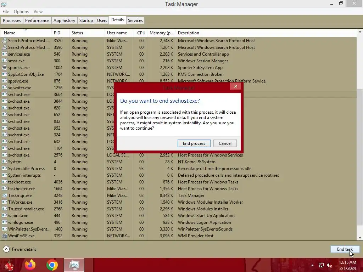This screenshot has height=272, width=363.
Task: Click the Windows Session Manager description
Action: pos(203,61)
